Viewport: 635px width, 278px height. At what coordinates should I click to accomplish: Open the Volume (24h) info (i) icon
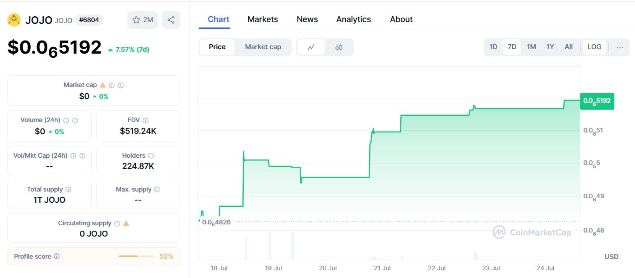point(66,120)
